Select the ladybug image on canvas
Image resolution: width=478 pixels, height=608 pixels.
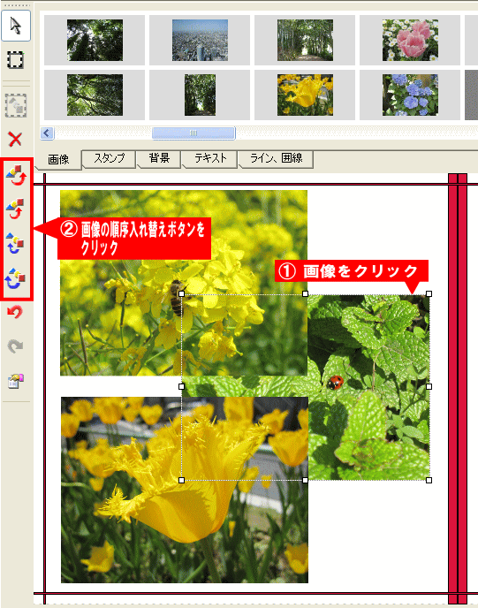(368, 387)
